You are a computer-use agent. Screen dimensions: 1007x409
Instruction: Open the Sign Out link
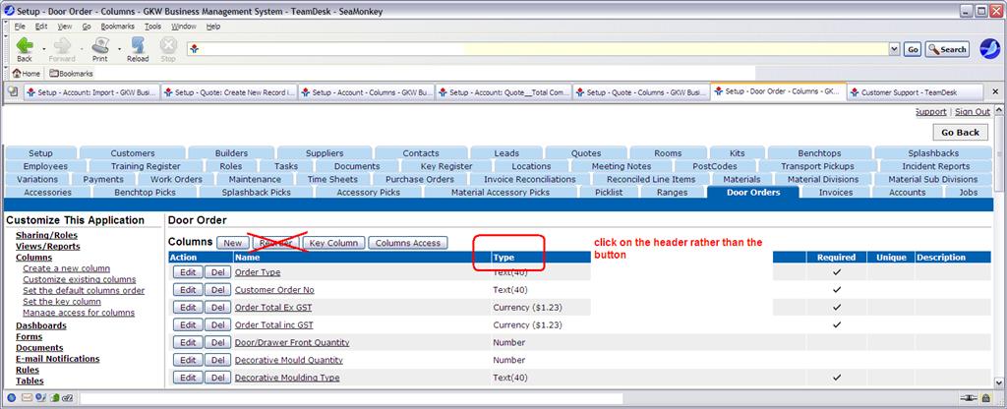coord(972,112)
